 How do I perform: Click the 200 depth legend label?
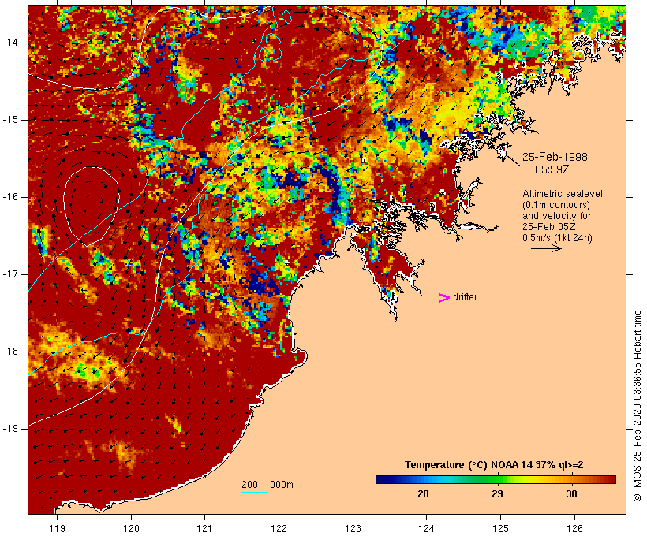tap(249, 485)
